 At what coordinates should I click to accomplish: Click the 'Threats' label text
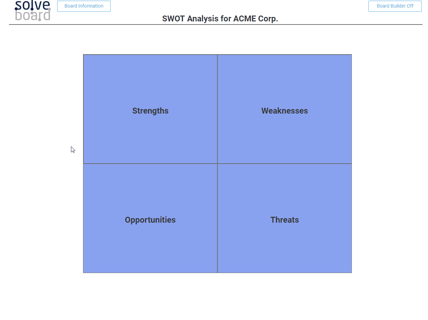[285, 220]
